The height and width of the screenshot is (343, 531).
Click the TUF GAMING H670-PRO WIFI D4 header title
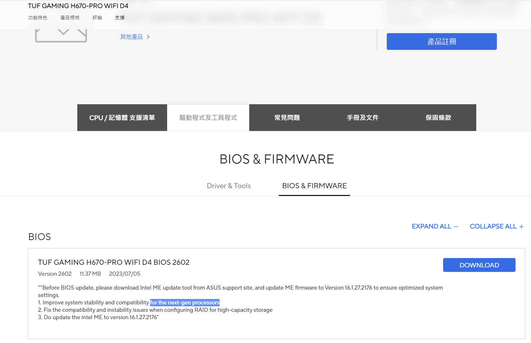(78, 6)
